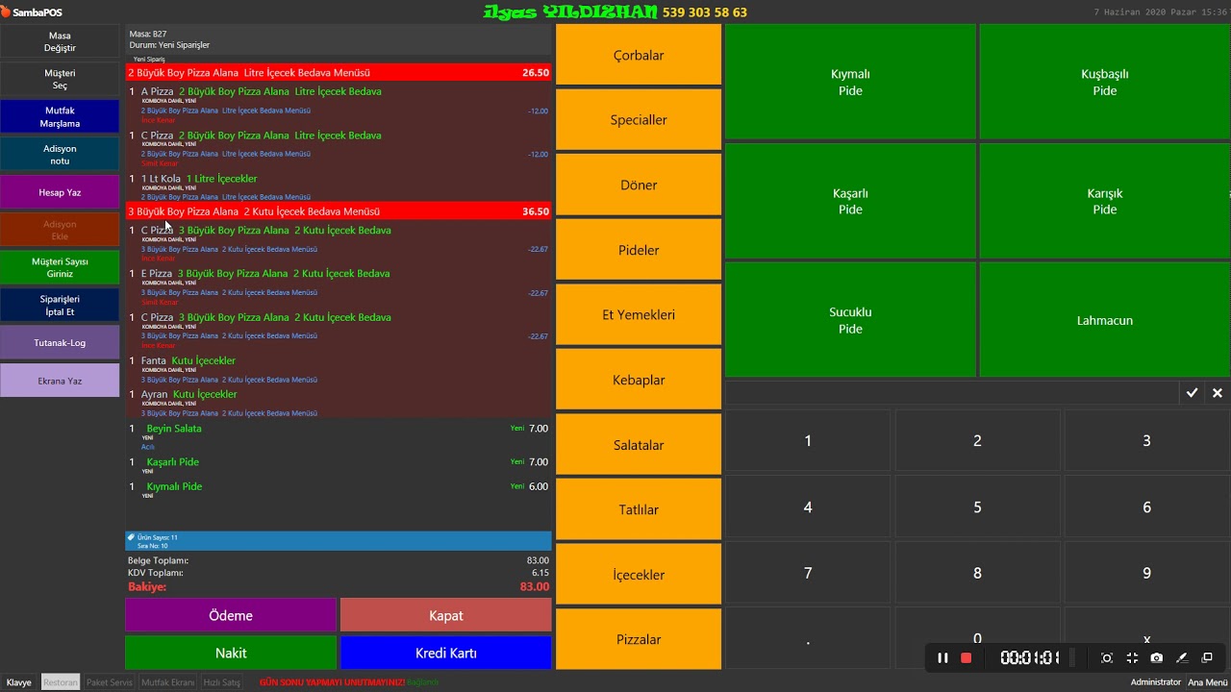Open Mutfak Ekranı from bottom bar
The image size is (1231, 692).
coord(168,682)
